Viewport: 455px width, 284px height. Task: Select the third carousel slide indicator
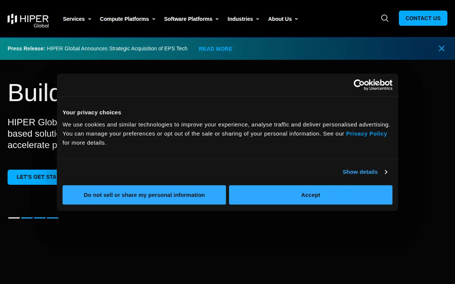pyautogui.click(x=40, y=218)
